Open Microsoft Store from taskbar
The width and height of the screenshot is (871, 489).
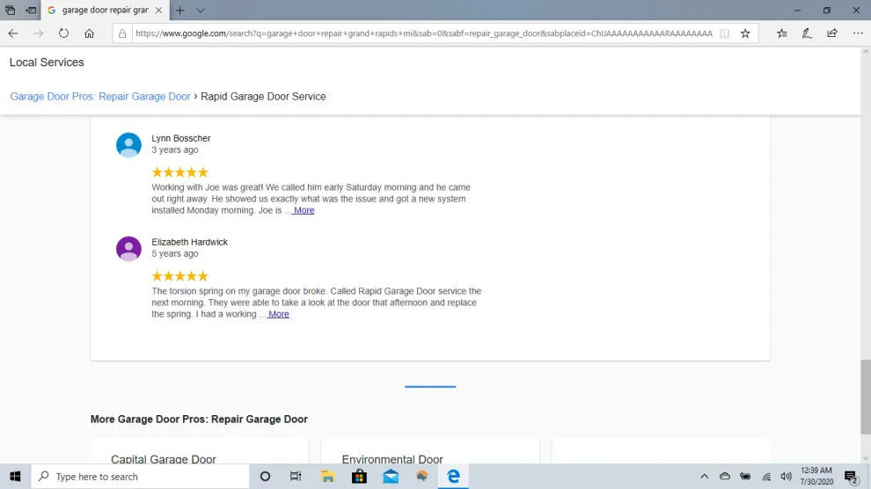point(360,476)
